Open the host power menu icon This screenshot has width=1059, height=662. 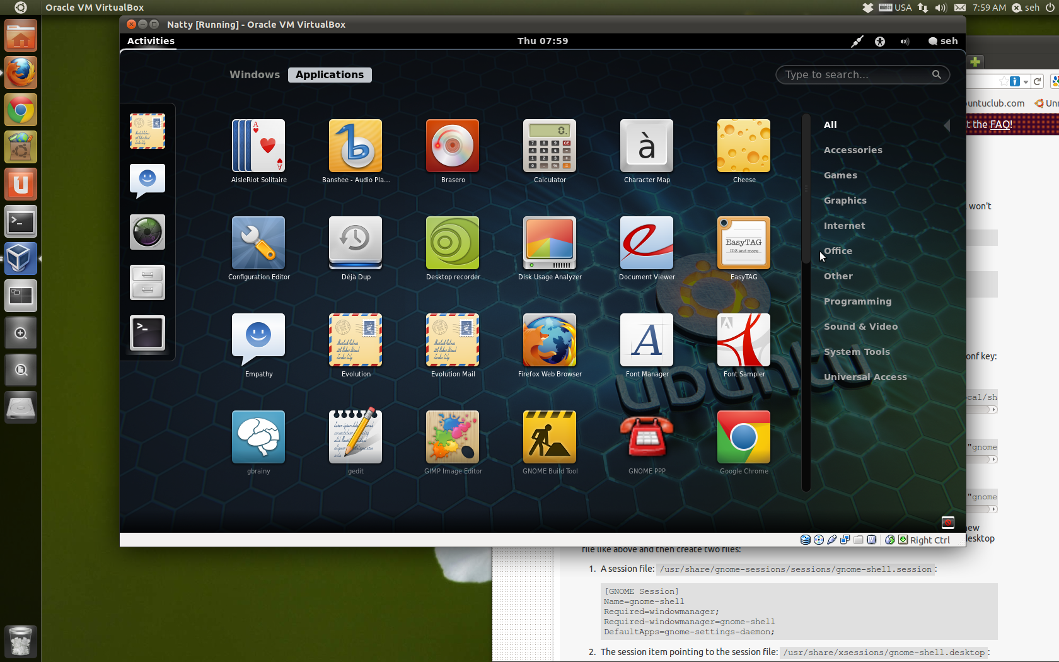pos(1050,8)
